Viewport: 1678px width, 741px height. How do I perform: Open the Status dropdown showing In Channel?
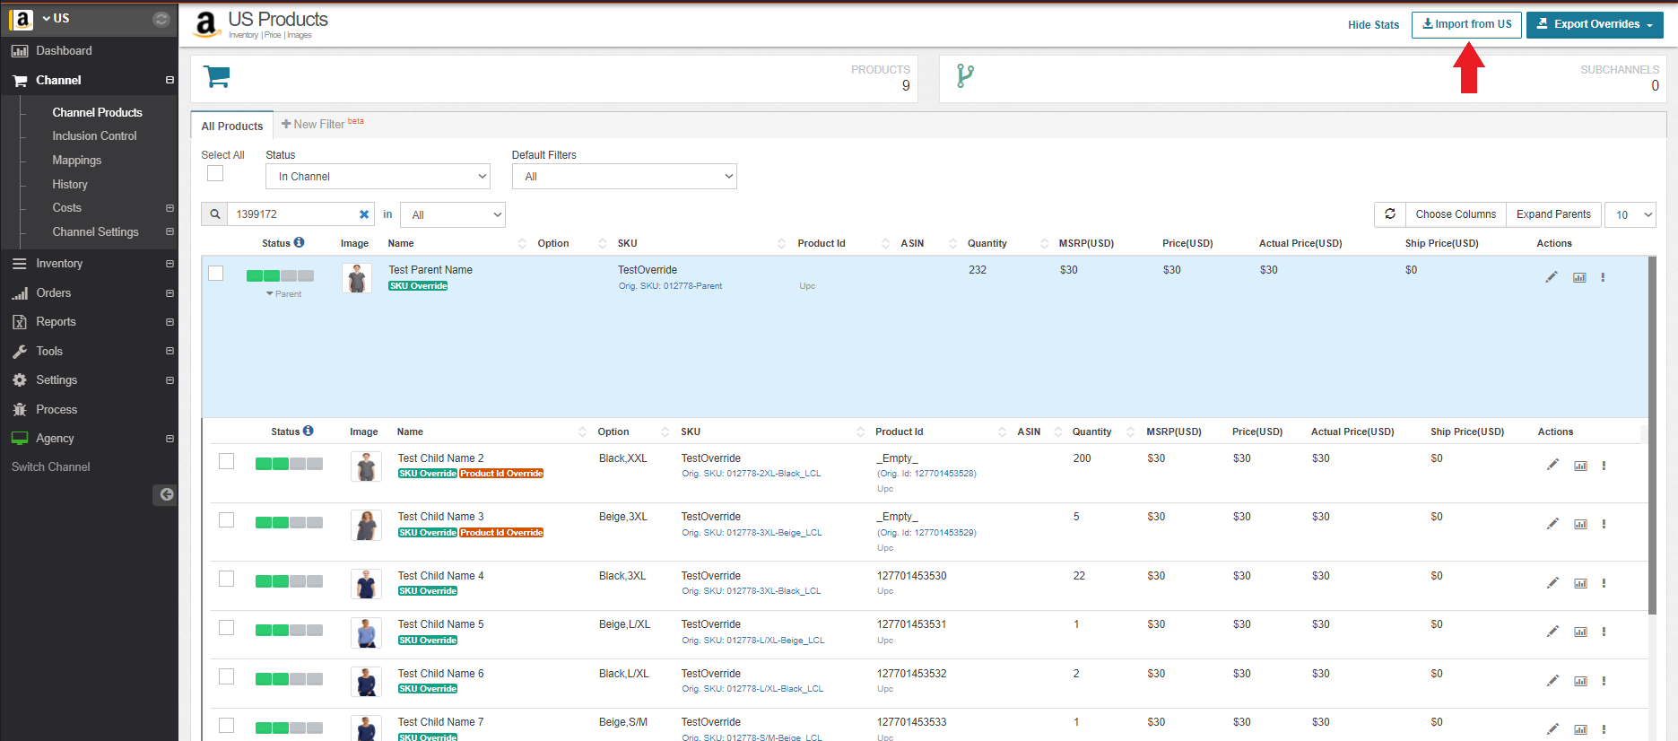click(x=378, y=177)
